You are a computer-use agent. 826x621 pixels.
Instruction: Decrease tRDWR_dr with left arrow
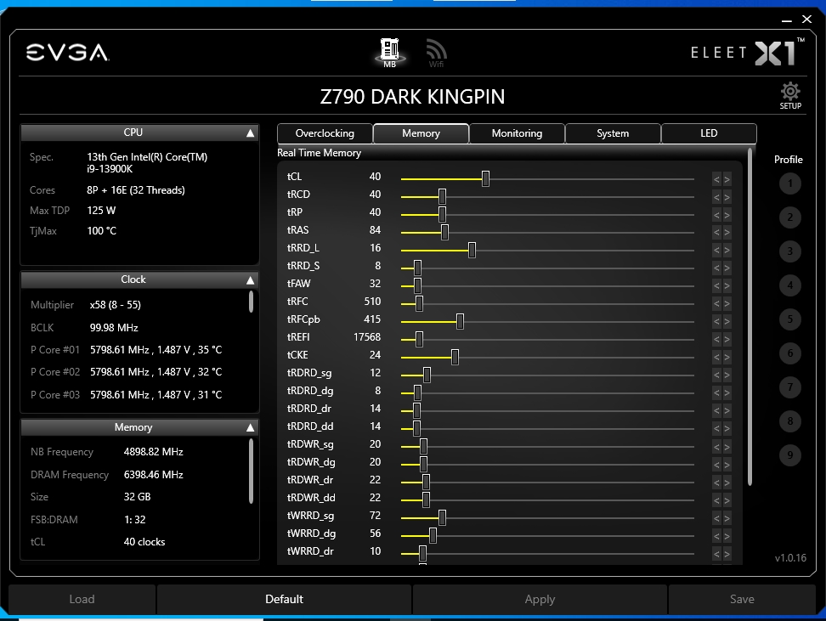click(716, 483)
